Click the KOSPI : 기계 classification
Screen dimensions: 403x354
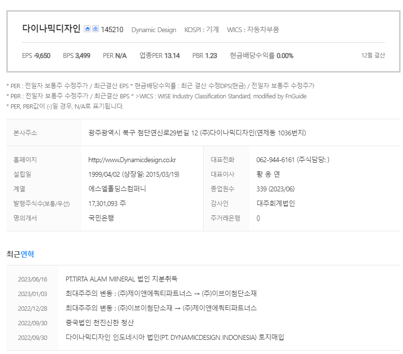(x=202, y=30)
